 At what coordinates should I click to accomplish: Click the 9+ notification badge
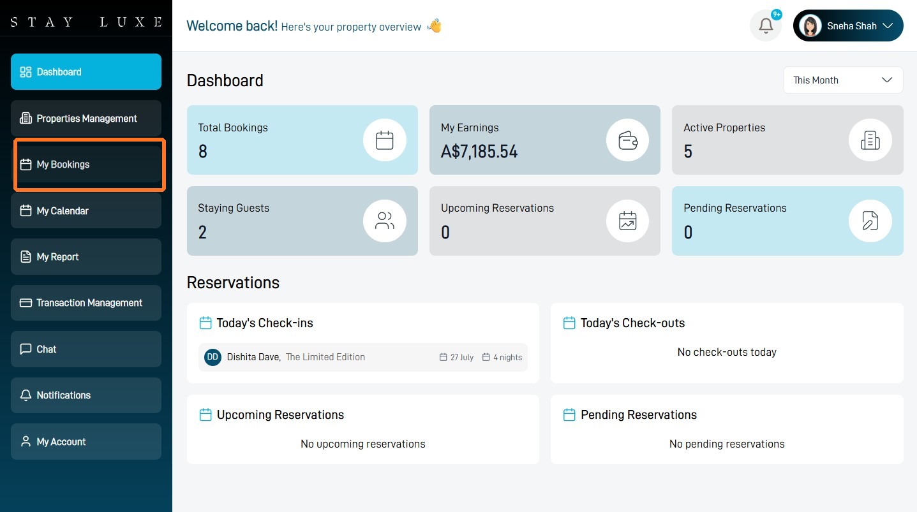pos(777,14)
